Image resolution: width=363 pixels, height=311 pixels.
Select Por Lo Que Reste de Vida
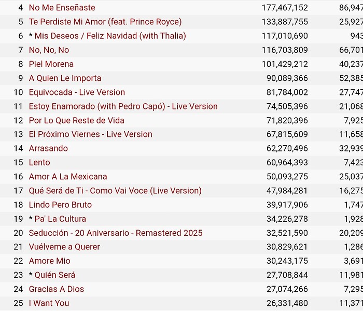coord(77,121)
